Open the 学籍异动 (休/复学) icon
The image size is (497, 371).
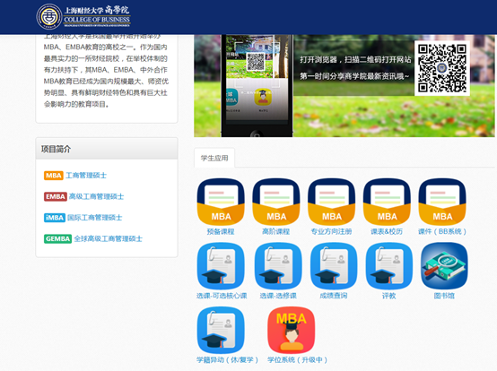[221, 330]
